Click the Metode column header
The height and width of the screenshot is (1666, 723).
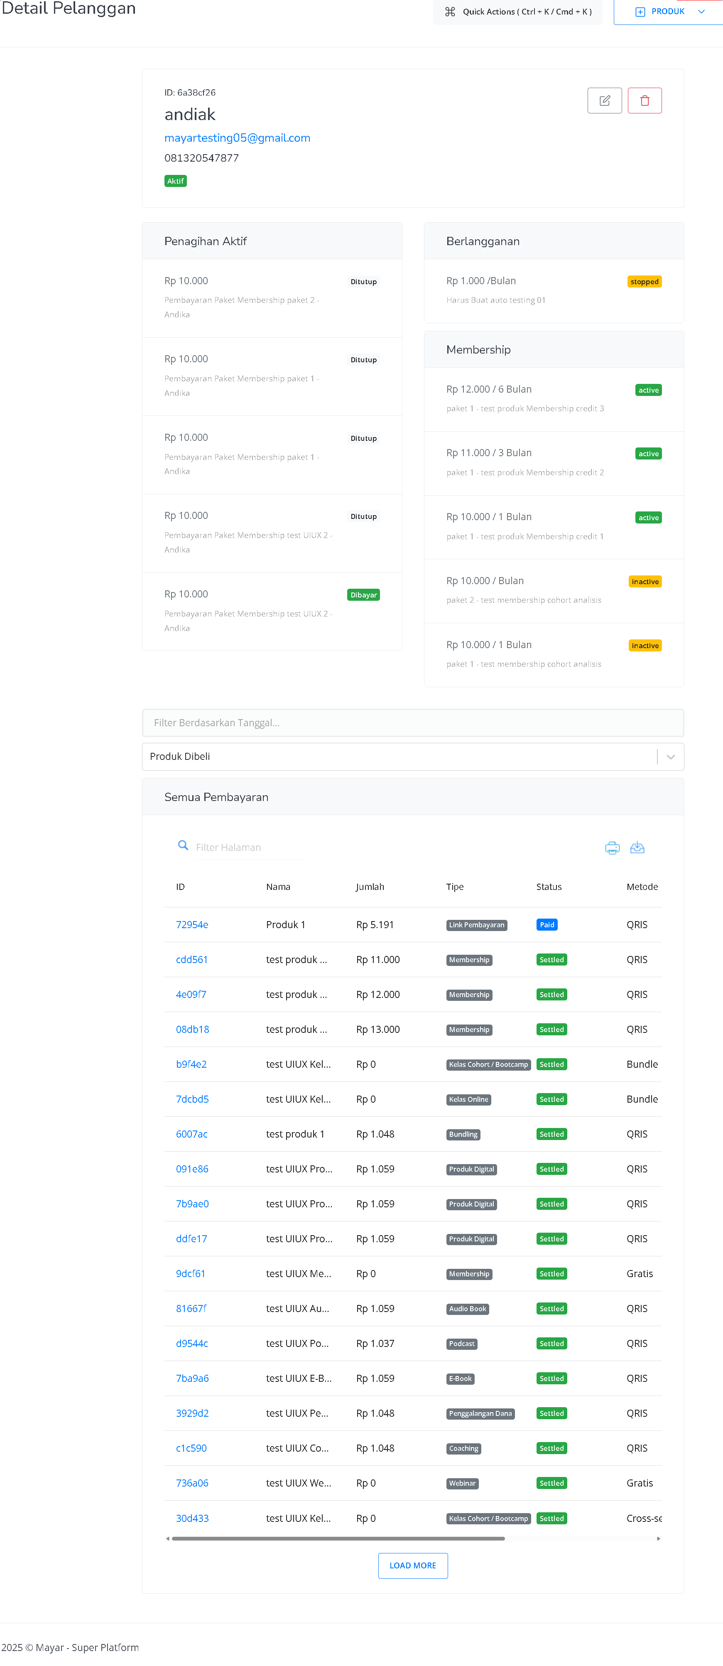tap(642, 887)
